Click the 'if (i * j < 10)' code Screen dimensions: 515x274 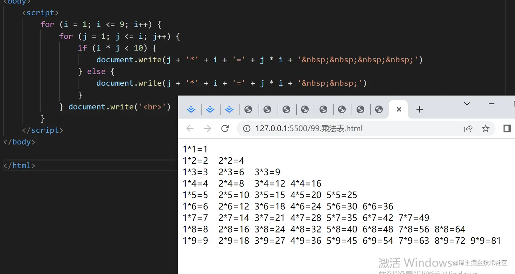117,48
